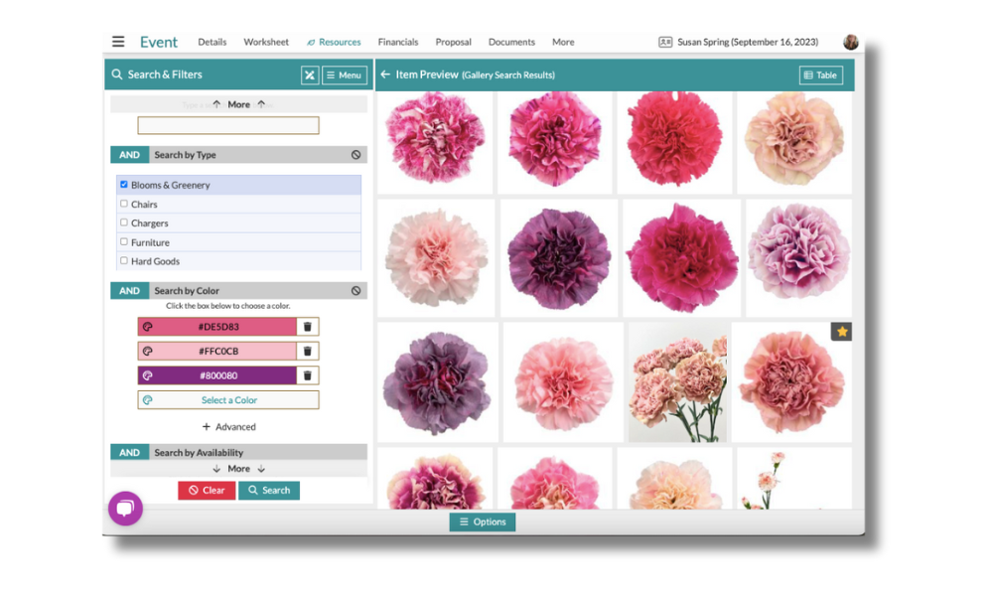Open the Menu dropdown in Search & Filters

click(345, 74)
